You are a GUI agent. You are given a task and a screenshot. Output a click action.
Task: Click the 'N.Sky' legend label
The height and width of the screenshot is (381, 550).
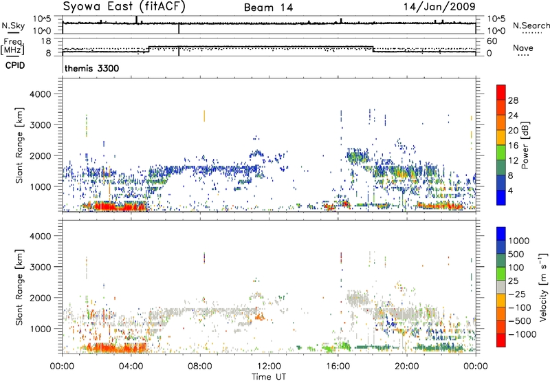coord(13,25)
